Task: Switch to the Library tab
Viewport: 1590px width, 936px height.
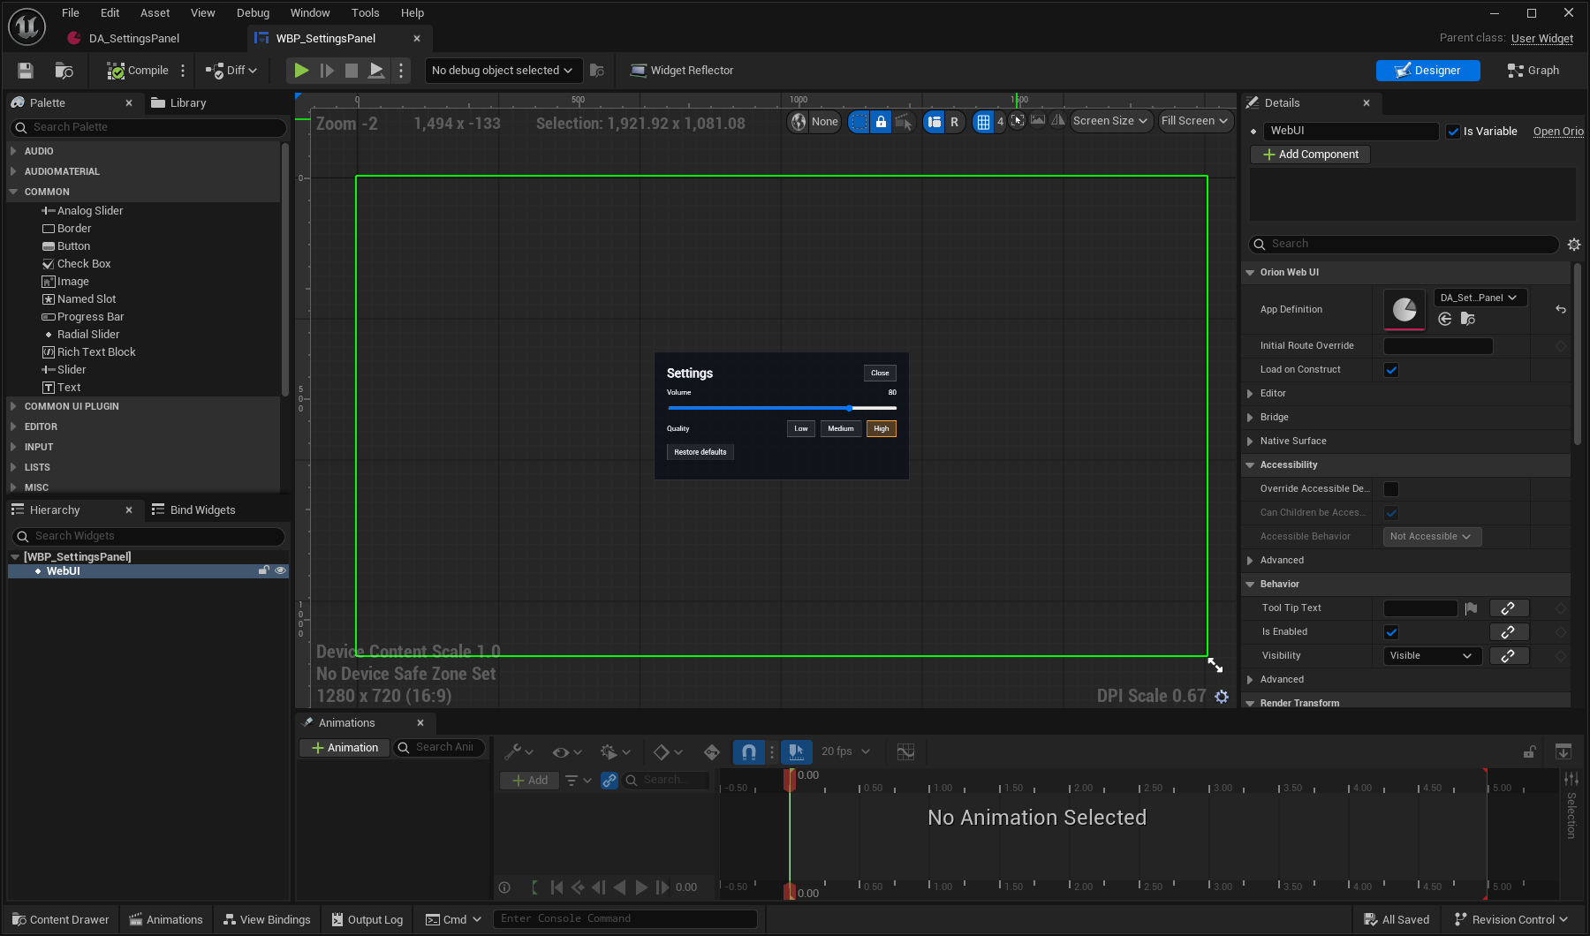Action: point(178,103)
